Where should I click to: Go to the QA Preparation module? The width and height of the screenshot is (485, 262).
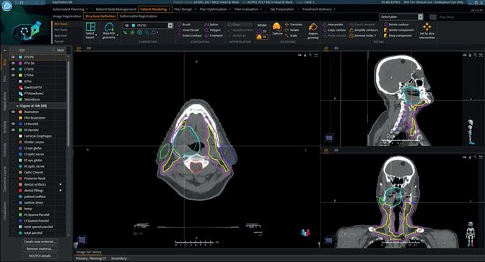(x=282, y=9)
